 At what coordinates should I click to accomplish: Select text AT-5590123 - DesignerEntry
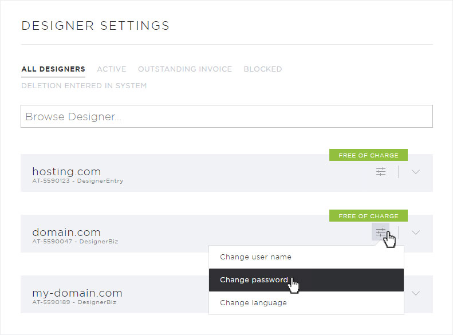coord(78,181)
